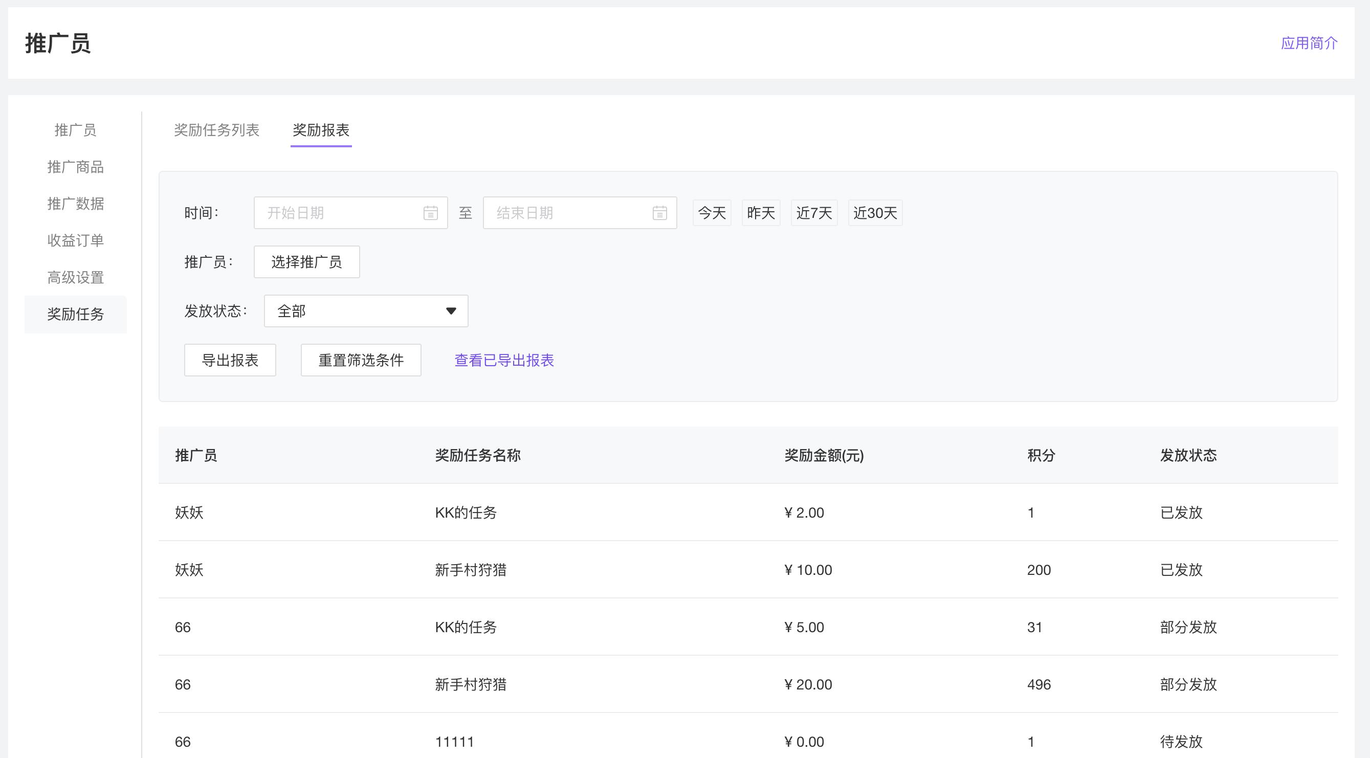Focus the 开始日期 input field

coord(340,213)
